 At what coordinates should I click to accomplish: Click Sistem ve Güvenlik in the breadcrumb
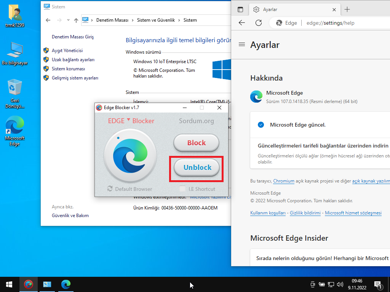tap(156, 20)
